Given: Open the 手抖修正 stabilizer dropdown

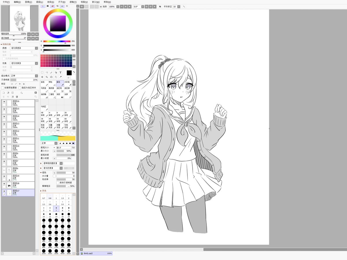Looking at the screenshot, I should 179,6.
